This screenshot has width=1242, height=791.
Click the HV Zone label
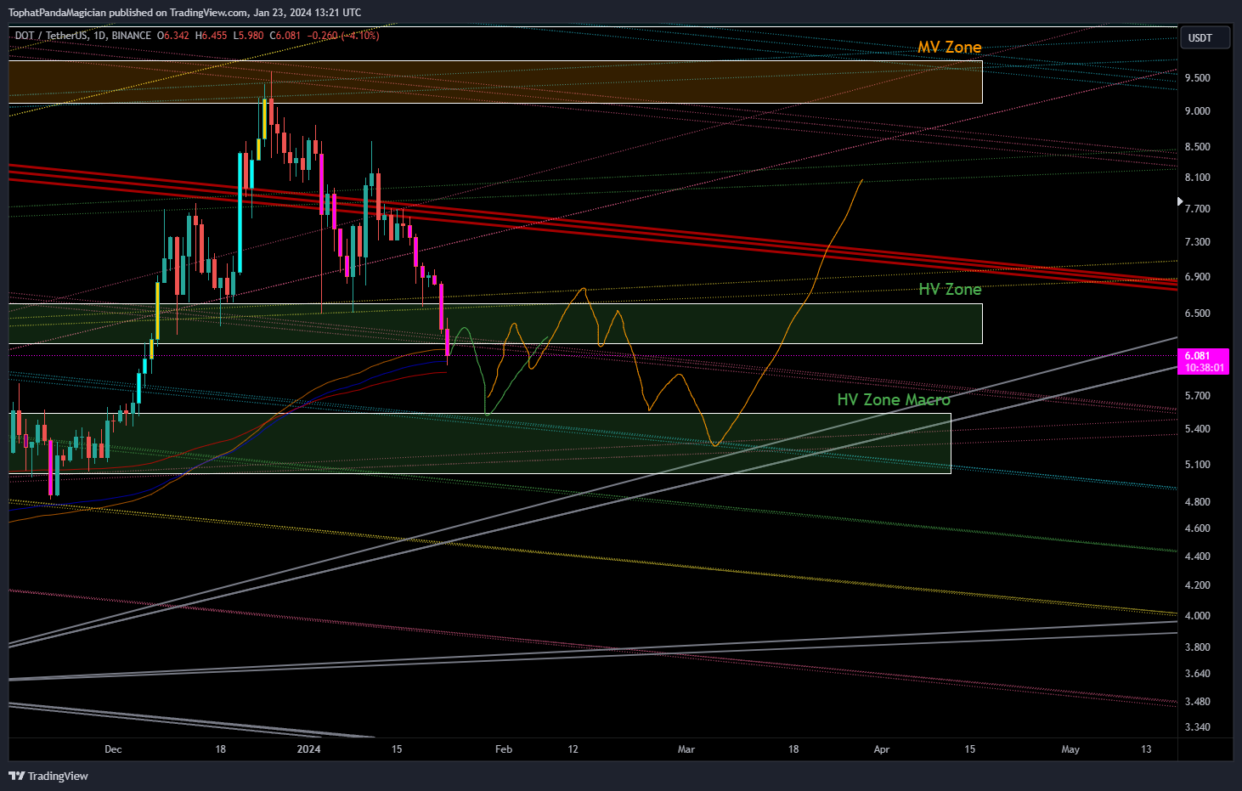click(x=950, y=290)
